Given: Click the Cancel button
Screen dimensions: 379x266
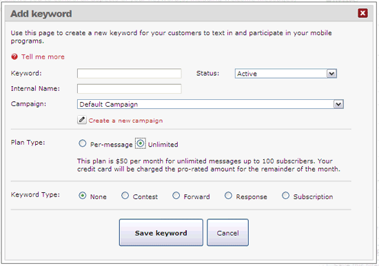Looking at the screenshot, I should [x=227, y=233].
